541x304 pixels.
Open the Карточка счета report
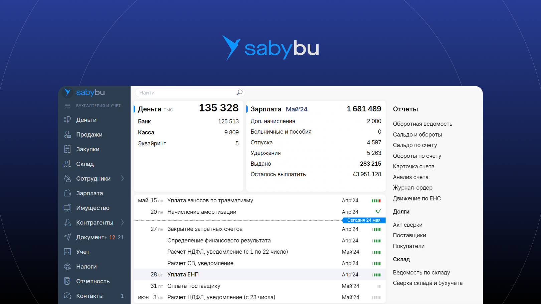point(413,166)
